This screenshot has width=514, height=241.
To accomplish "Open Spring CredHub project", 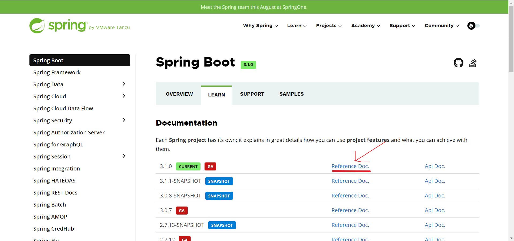I will coord(54,229).
